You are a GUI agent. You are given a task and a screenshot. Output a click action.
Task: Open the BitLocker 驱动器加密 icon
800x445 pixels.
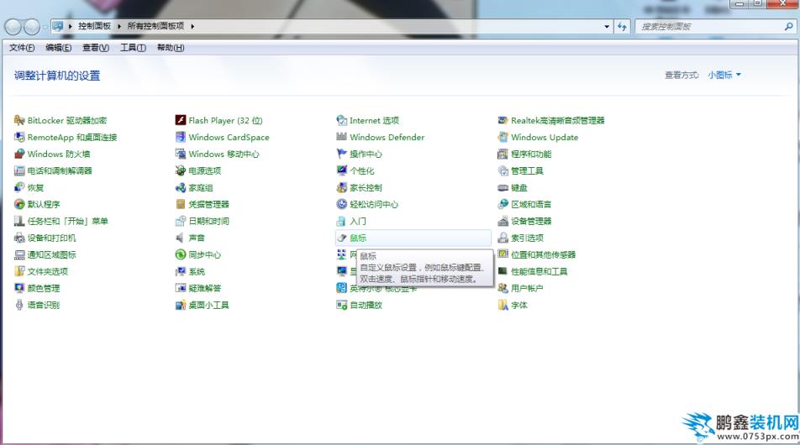[19, 120]
